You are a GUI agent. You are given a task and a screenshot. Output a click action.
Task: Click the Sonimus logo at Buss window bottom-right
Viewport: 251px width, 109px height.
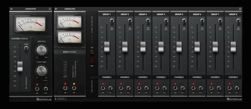point(234,99)
